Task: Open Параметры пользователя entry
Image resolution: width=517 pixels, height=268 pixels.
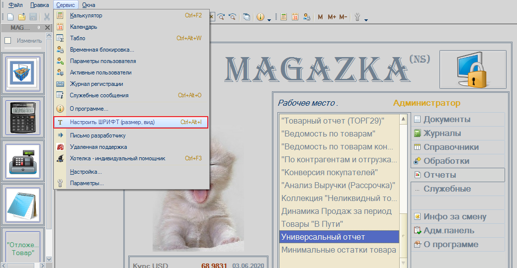Action: [x=131, y=61]
